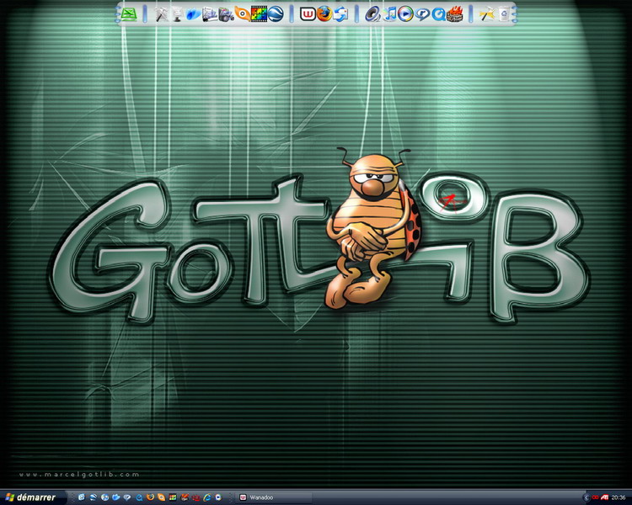
Task: Launch Wanadoo from the top dock
Action: pos(308,13)
